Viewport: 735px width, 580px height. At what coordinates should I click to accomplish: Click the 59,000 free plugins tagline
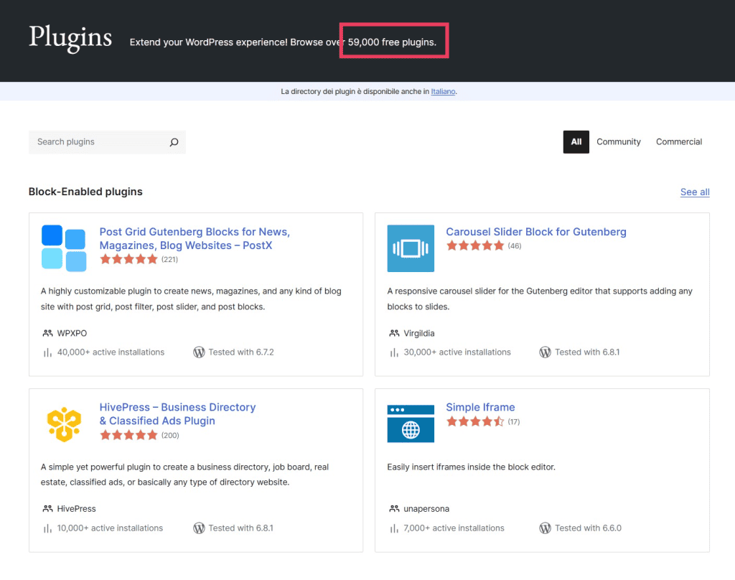392,42
